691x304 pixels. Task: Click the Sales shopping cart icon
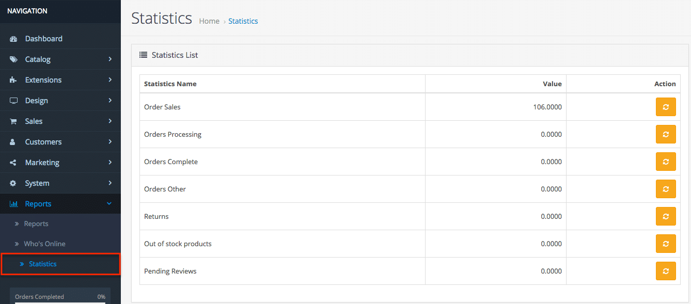click(13, 121)
